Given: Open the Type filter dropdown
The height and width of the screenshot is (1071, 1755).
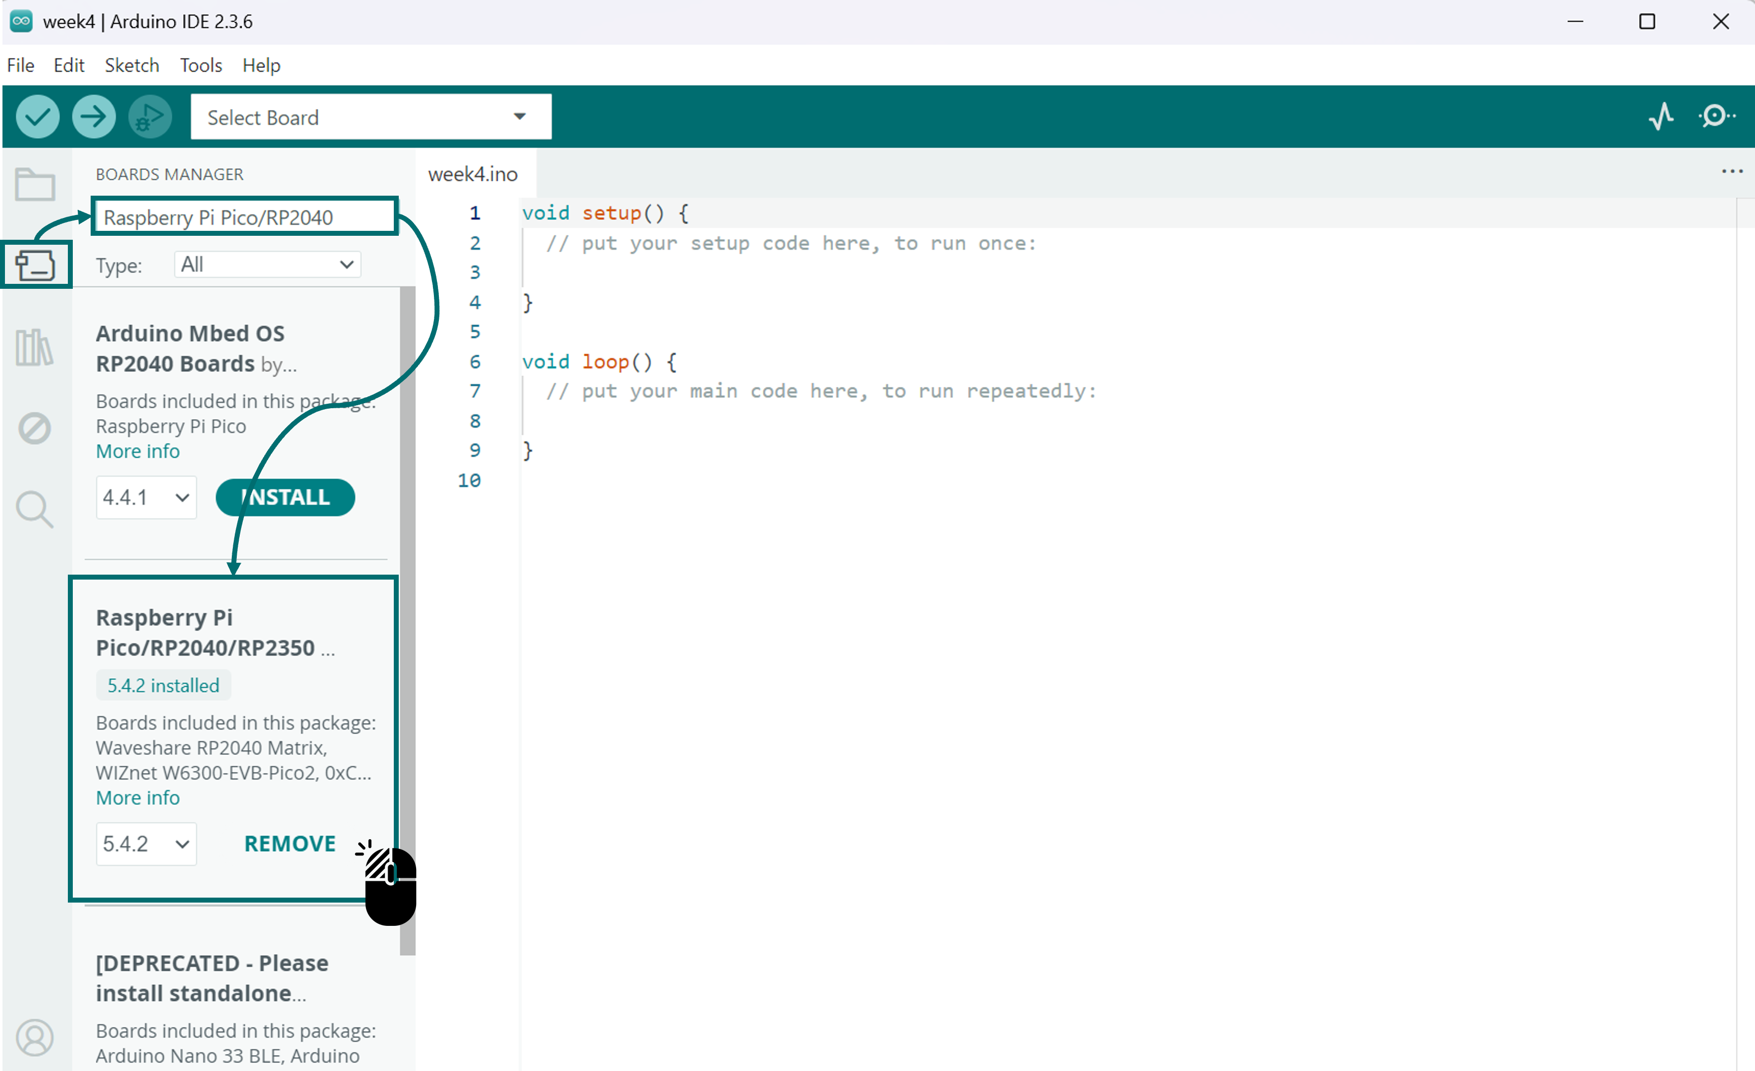Looking at the screenshot, I should pyautogui.click(x=267, y=265).
